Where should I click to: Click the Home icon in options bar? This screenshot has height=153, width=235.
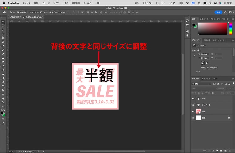point(4,12)
